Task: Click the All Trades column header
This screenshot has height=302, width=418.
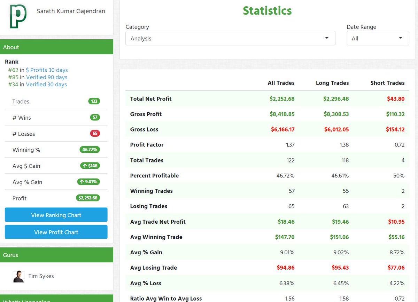Action: point(281,83)
